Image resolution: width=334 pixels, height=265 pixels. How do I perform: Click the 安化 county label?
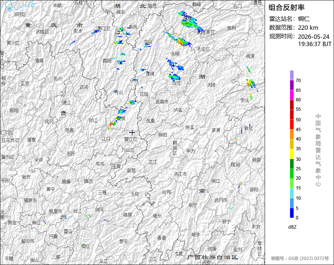click(245, 100)
